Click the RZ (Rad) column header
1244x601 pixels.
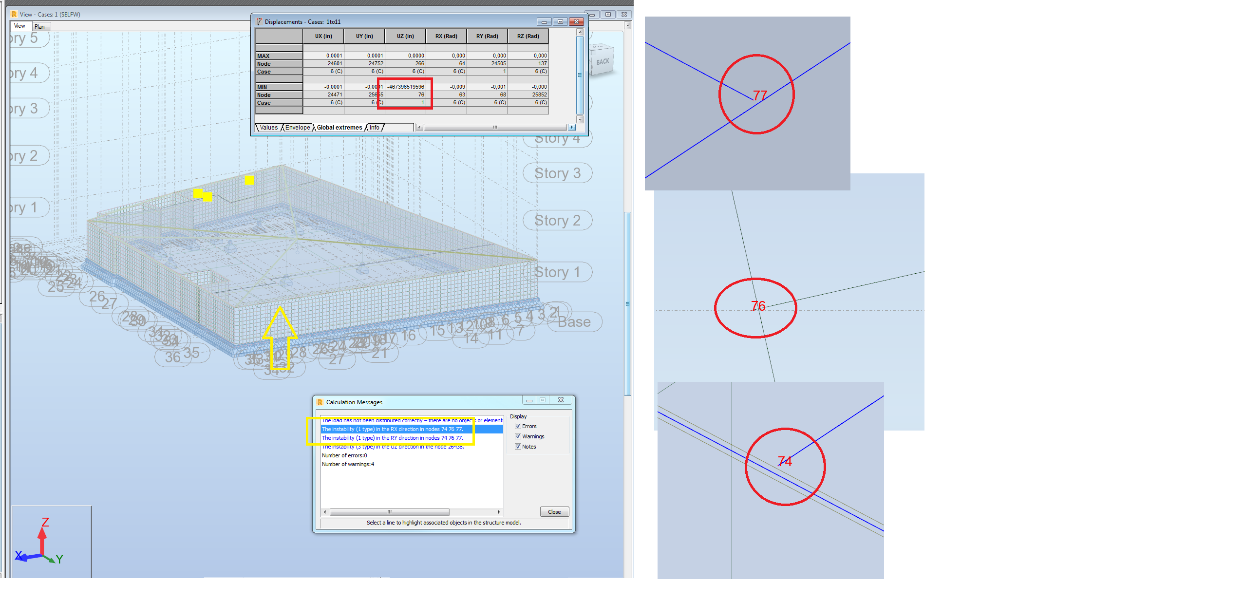point(528,36)
